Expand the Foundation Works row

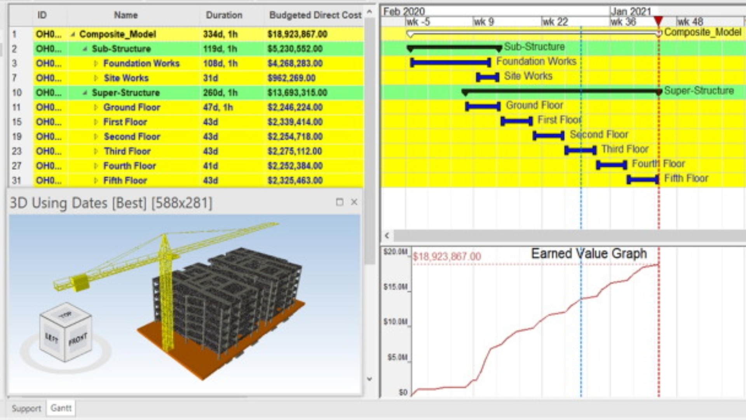tap(96, 64)
